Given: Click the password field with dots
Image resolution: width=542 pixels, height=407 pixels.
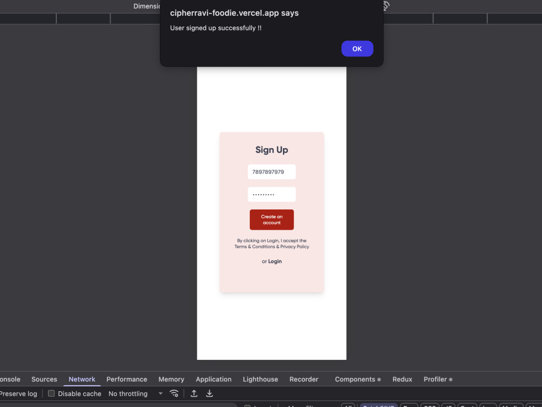Looking at the screenshot, I should 272,194.
